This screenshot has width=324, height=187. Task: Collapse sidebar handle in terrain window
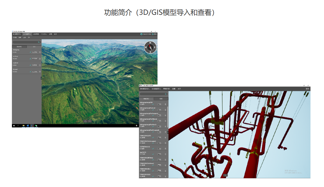click(x=41, y=78)
